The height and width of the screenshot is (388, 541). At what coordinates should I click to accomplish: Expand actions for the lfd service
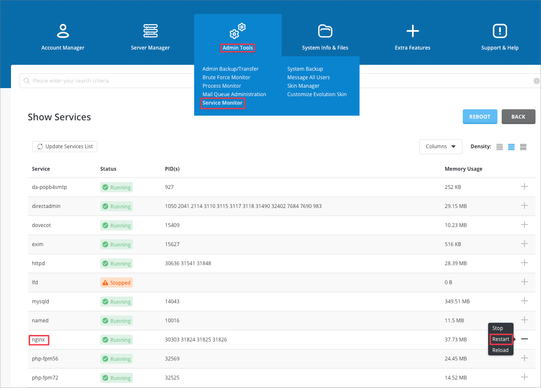pos(525,282)
